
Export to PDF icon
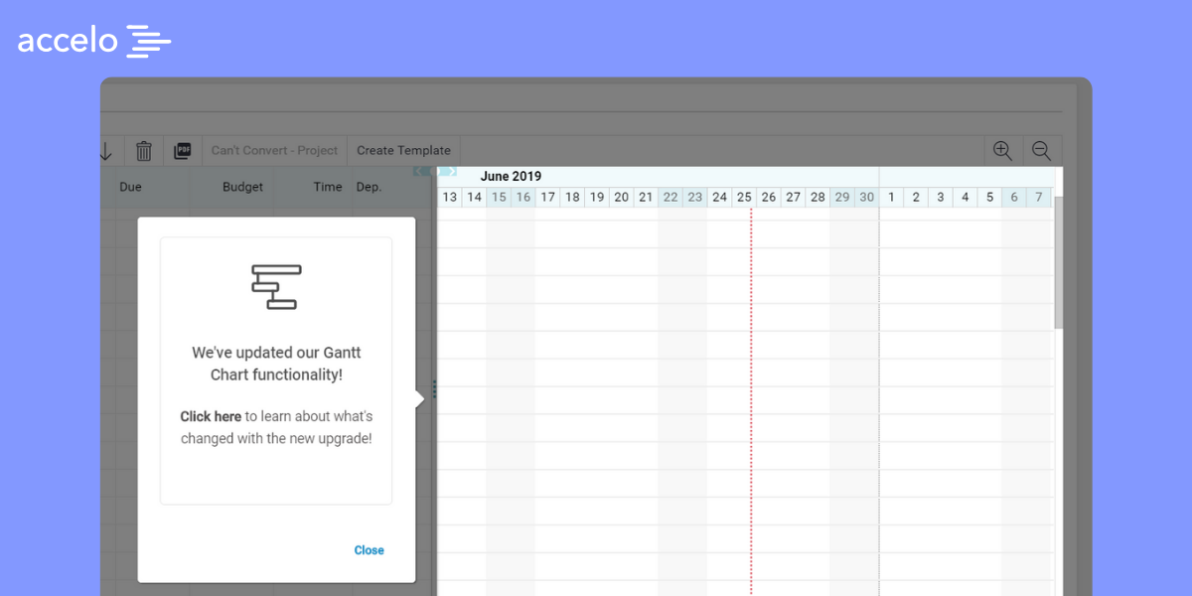coord(182,151)
